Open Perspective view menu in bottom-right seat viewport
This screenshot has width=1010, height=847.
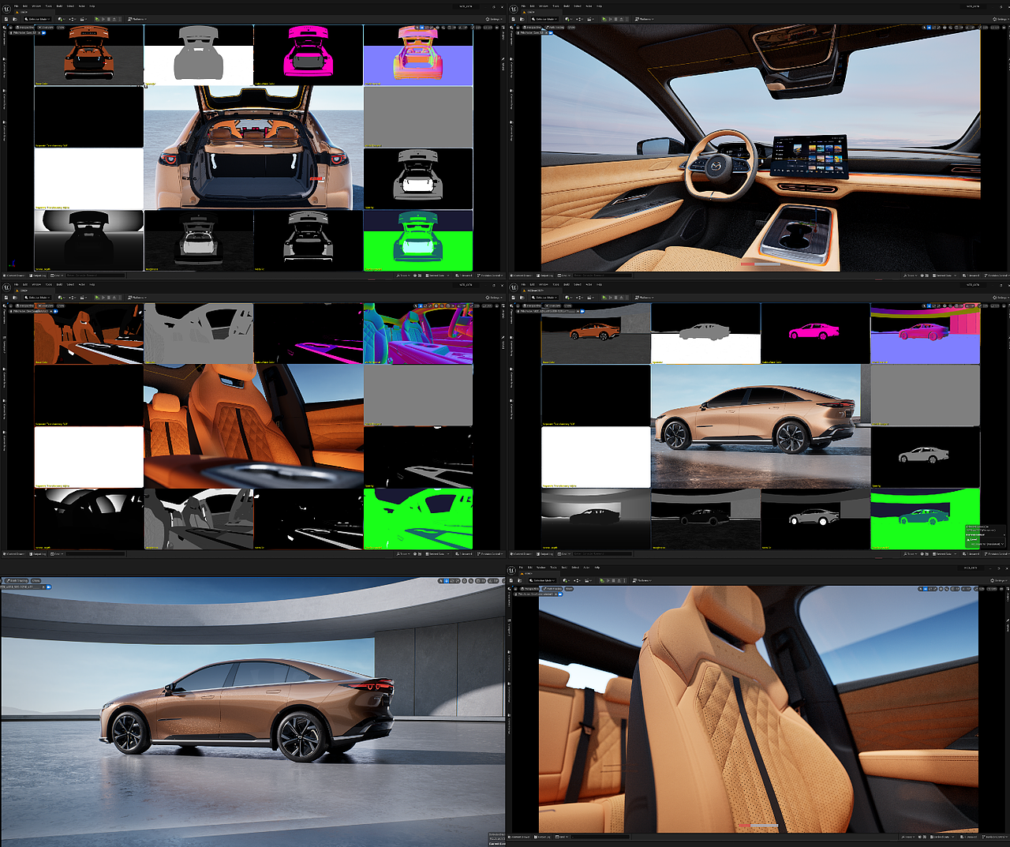[529, 589]
